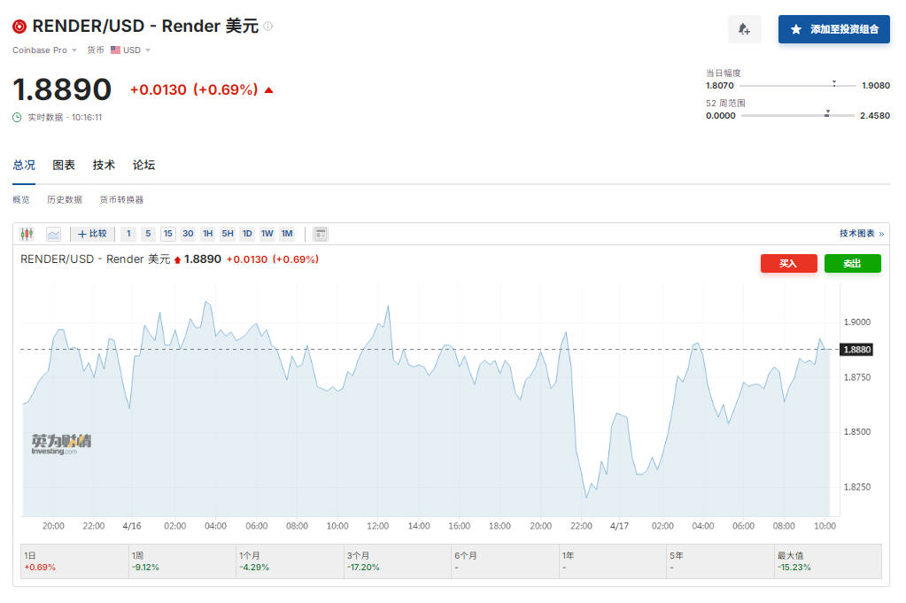Set chart interval to 1H
The width and height of the screenshot is (906, 603).
tap(208, 234)
